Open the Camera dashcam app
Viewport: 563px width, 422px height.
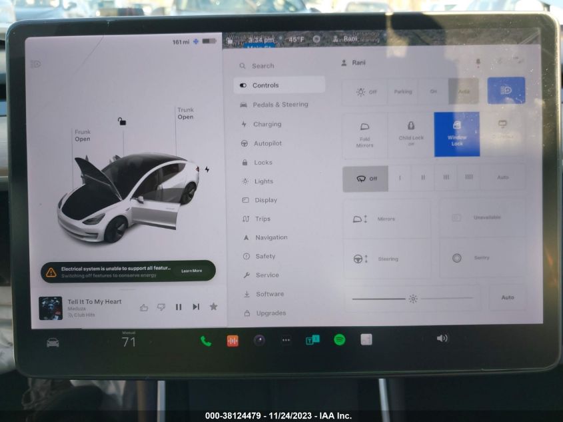(259, 340)
